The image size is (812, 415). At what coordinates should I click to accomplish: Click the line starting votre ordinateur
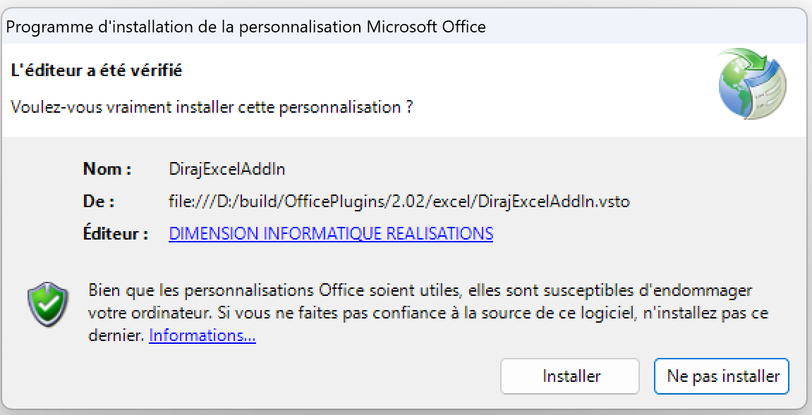[x=428, y=313]
